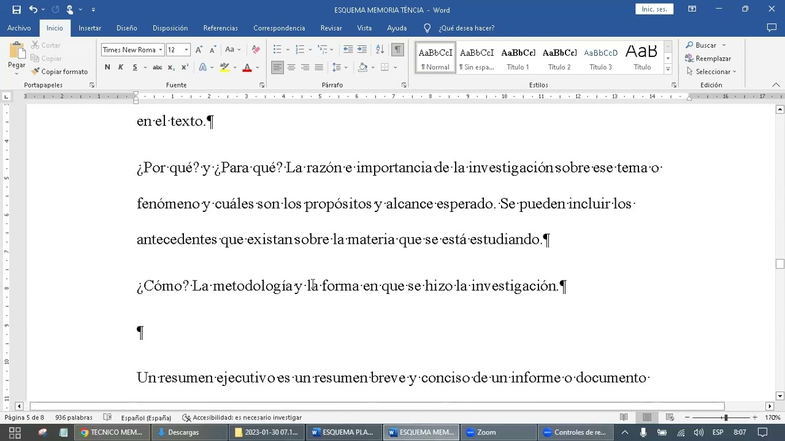The image size is (785, 441).
Task: Switch to the Insertar tab
Action: (90, 28)
